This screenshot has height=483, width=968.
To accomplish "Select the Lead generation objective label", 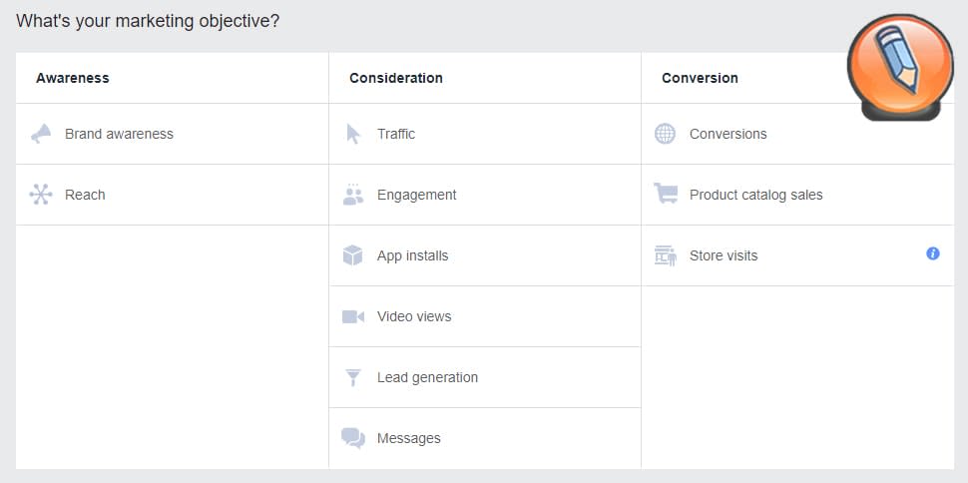I will pos(427,377).
